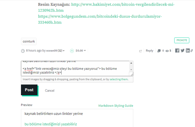The width and height of the screenshot is (195, 127).
Task: Share the post on LinkedIn
Action: click(x=188, y=50)
